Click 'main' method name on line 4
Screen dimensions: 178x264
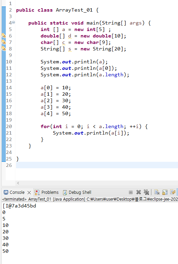pos(92,23)
